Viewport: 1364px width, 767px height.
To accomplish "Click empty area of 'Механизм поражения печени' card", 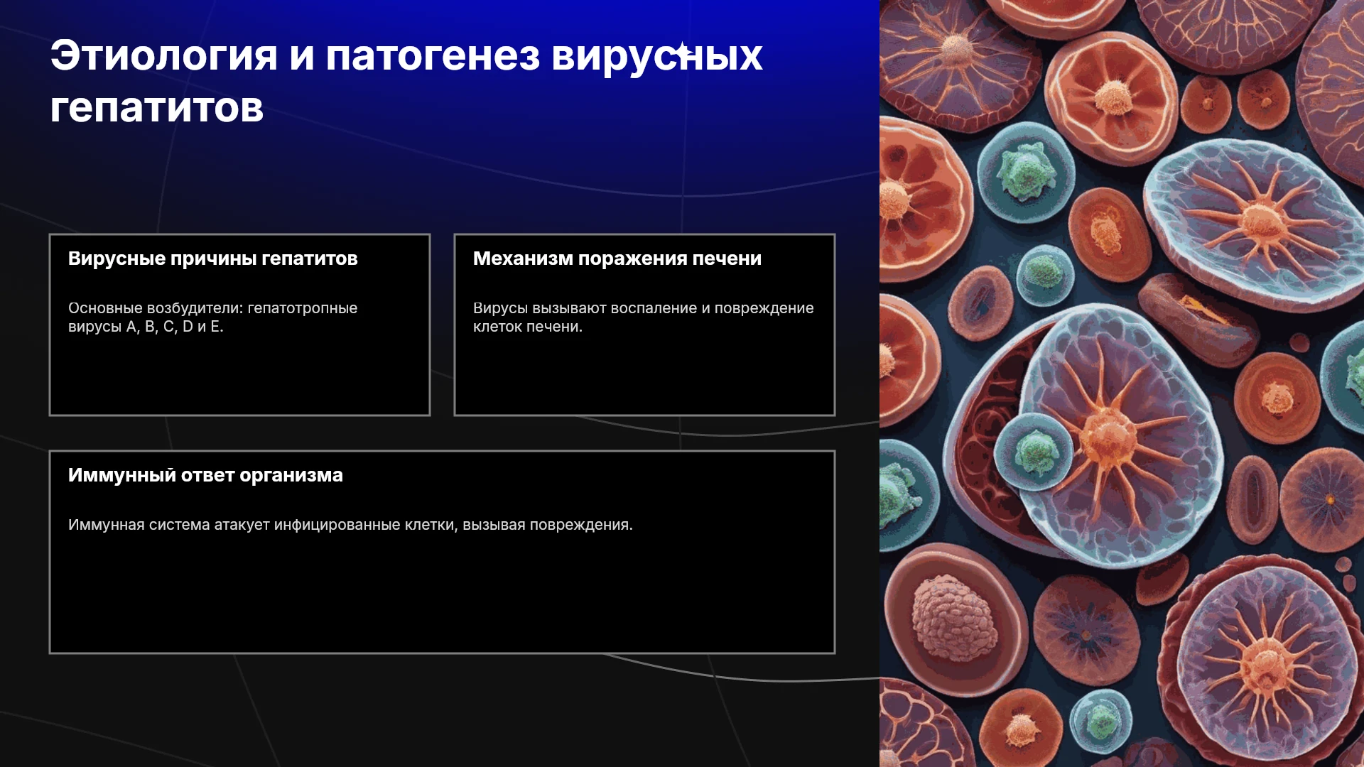I will (644, 376).
